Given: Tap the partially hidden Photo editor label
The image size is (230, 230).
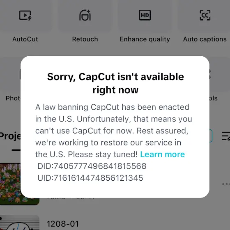Looking at the screenshot, I should tap(13, 98).
